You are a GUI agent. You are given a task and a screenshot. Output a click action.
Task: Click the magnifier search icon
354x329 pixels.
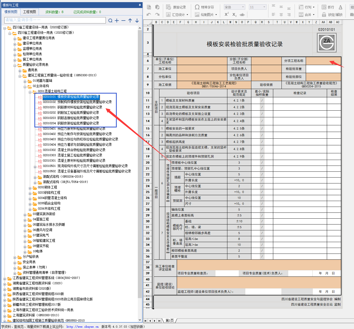(x=110, y=21)
